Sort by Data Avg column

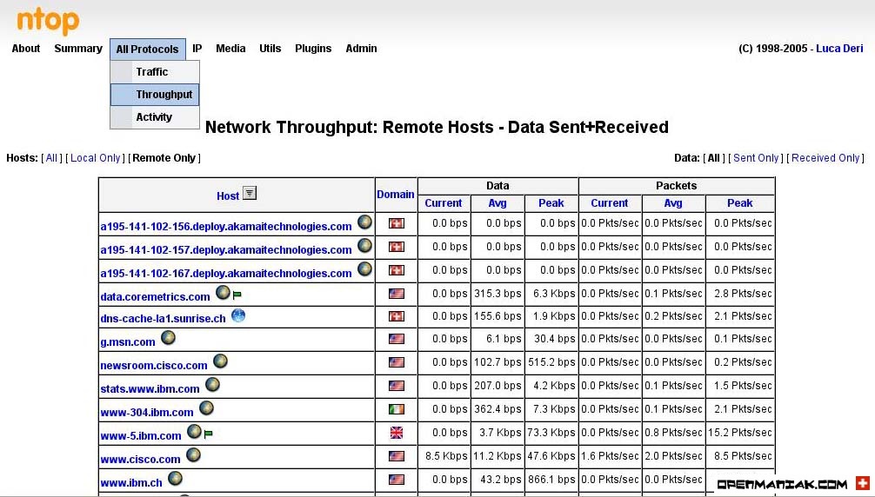[498, 203]
